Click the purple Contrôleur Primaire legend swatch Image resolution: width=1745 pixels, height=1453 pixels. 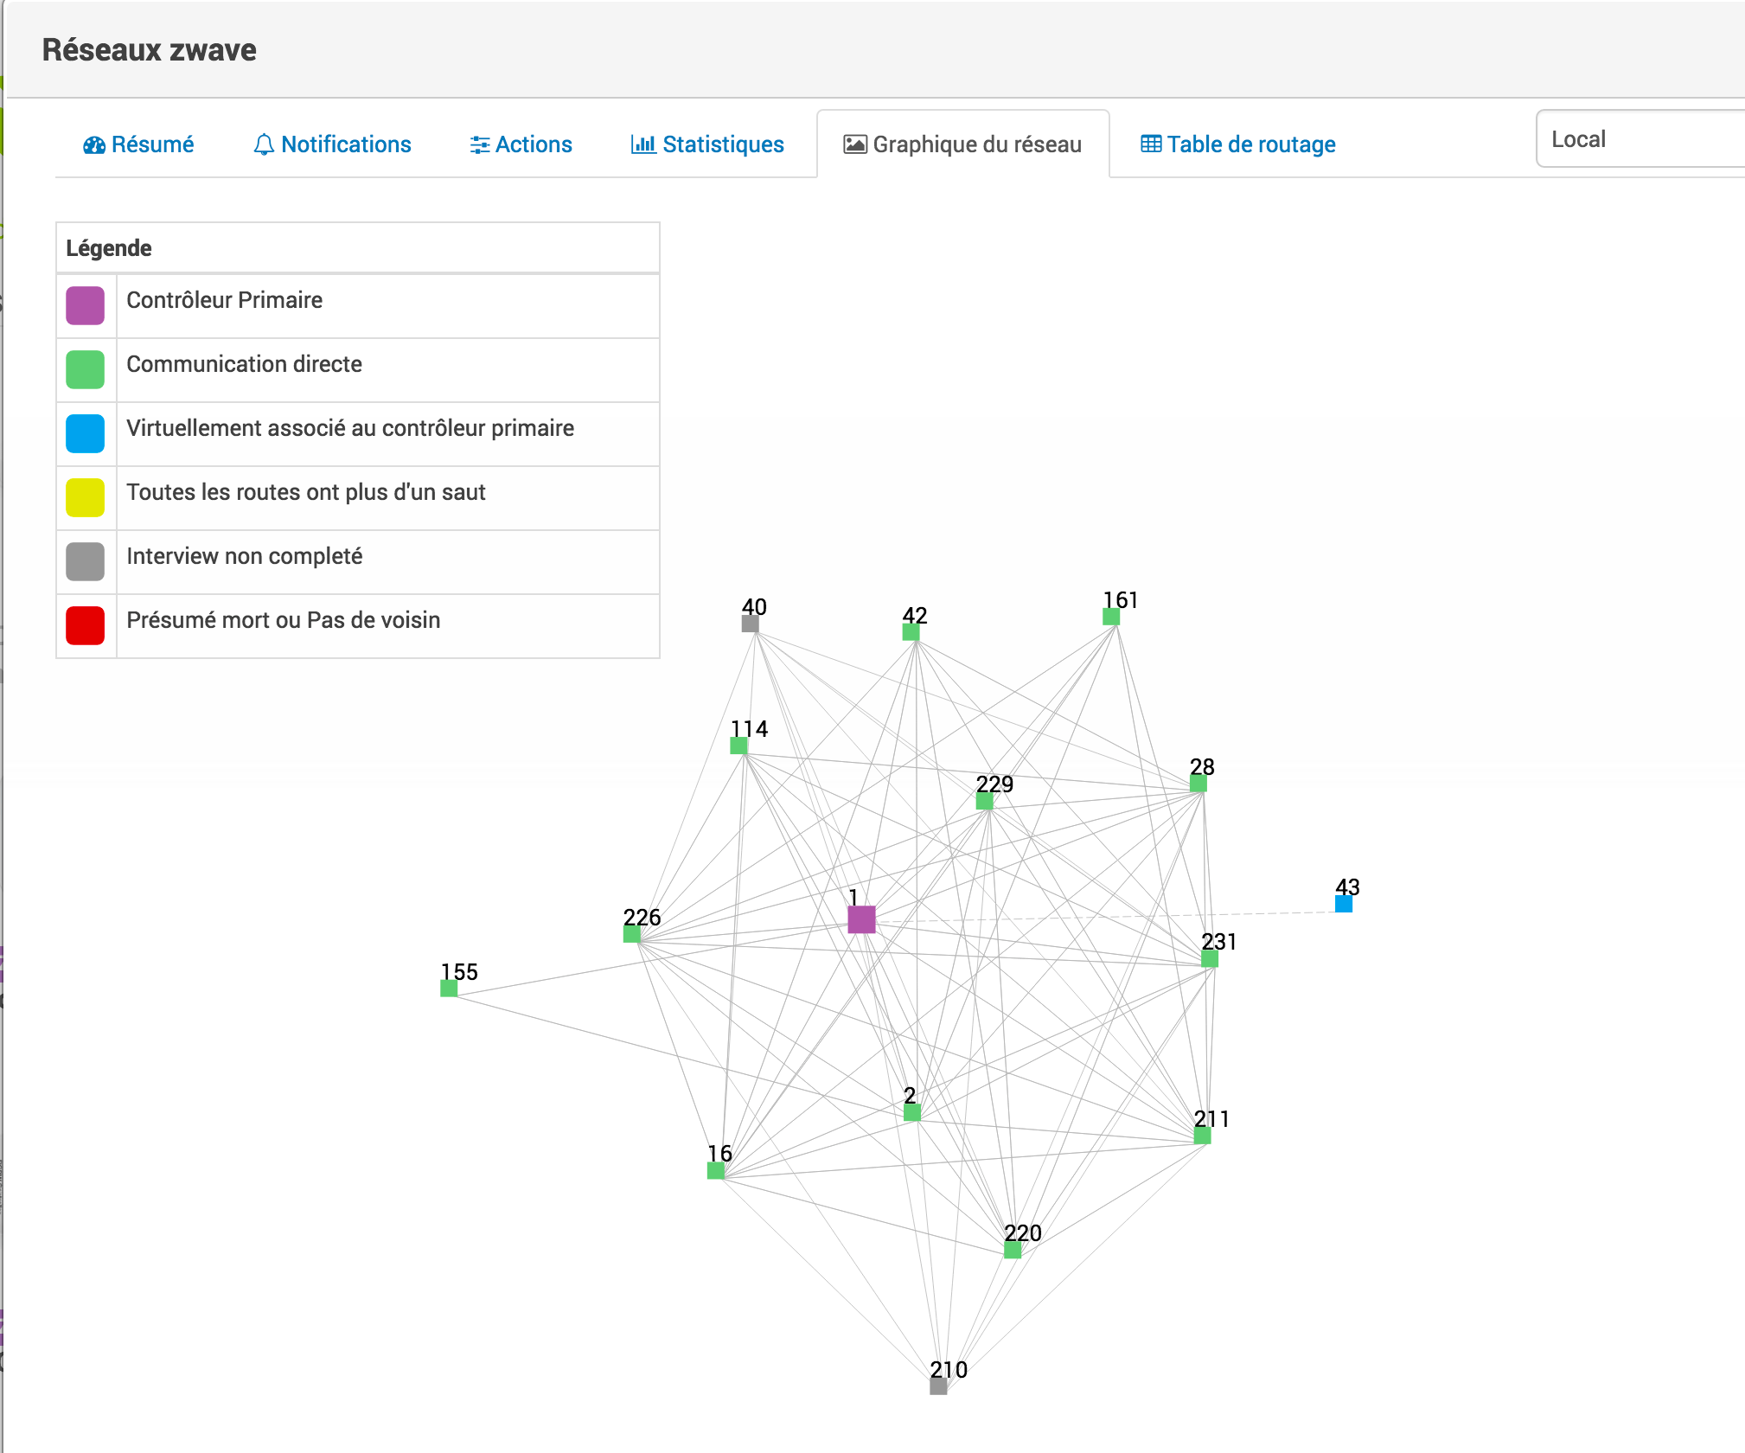tap(86, 305)
